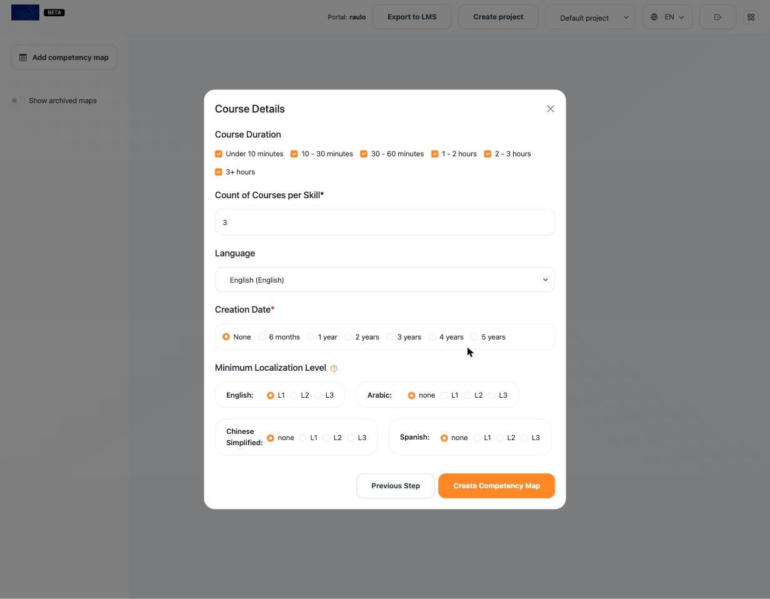The height and width of the screenshot is (599, 770).
Task: Click Create Competency Map button
Action: [496, 486]
